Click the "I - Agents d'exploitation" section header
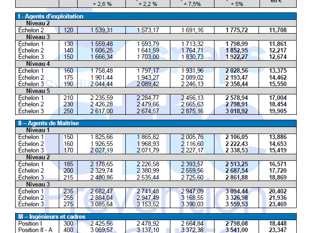 pyautogui.click(x=51, y=16)
